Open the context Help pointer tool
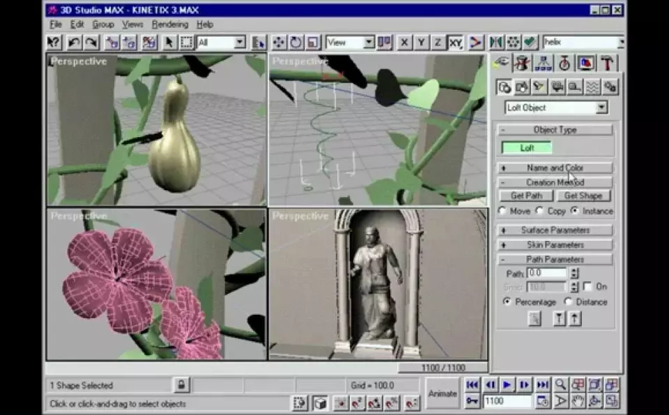669x415 pixels. tap(54, 42)
